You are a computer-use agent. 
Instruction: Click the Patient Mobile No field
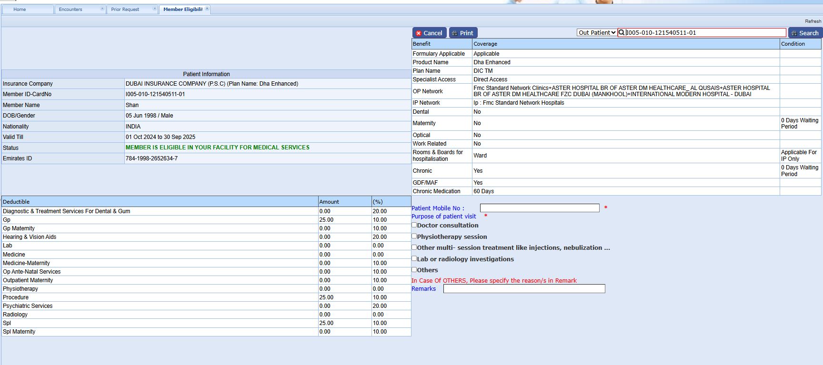point(540,208)
